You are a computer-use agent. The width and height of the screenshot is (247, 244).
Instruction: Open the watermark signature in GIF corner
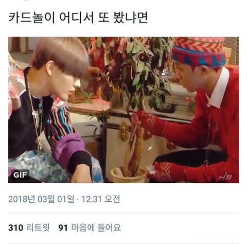click(225, 177)
